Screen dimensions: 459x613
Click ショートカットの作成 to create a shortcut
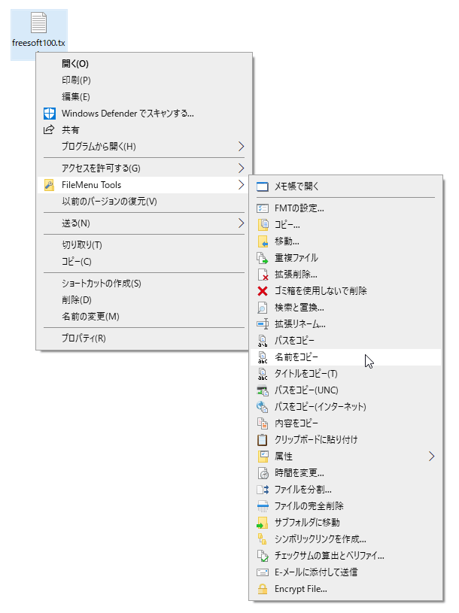(x=100, y=284)
